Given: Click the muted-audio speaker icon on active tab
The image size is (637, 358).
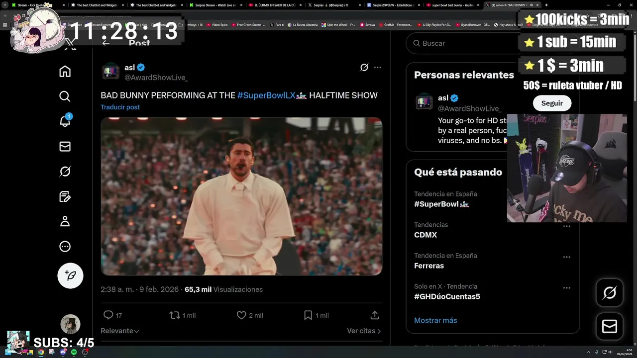Looking at the screenshot, I should coord(531,5).
